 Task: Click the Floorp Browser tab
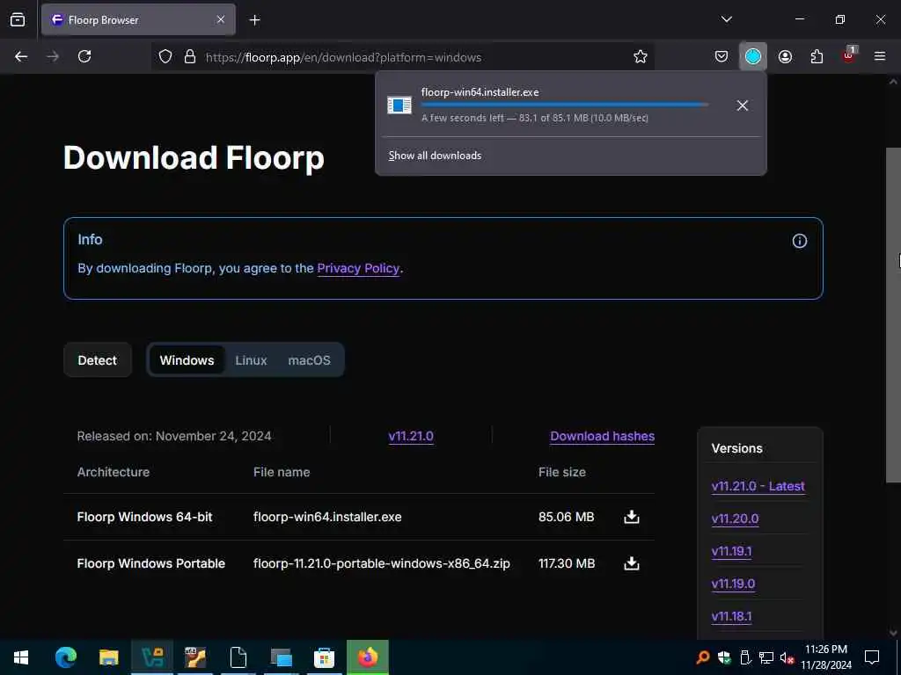(x=138, y=20)
